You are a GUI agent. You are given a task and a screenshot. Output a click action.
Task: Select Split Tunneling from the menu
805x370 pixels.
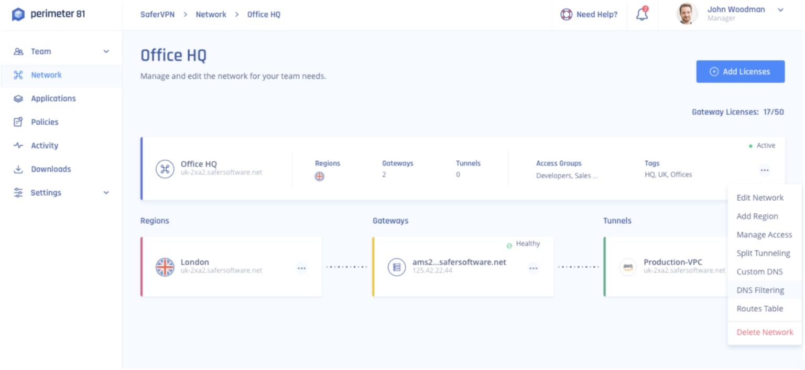tap(763, 253)
